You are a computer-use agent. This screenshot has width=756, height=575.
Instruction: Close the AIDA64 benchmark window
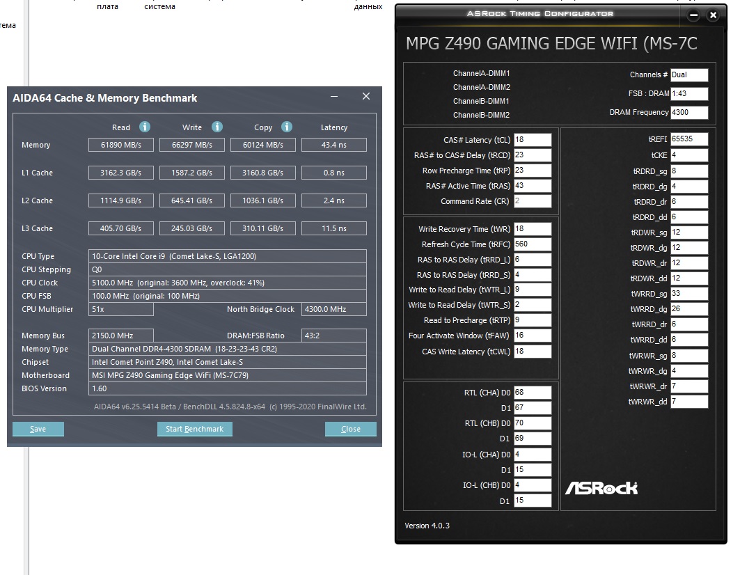point(366,96)
